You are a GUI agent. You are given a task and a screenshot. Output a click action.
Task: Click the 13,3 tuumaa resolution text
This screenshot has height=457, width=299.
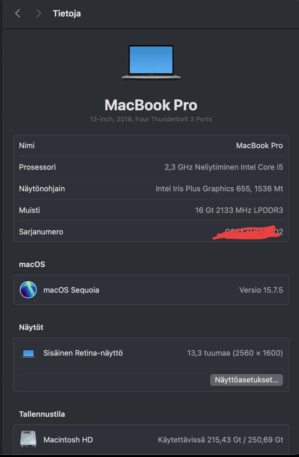point(235,353)
